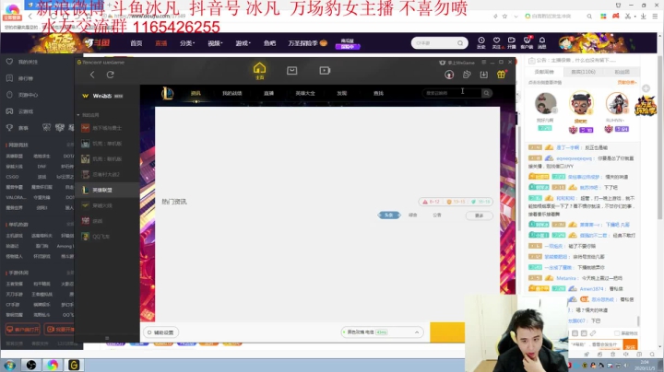Image resolution: width=664 pixels, height=372 pixels.
Task: Select the 综合 news filter
Action: coord(413,215)
